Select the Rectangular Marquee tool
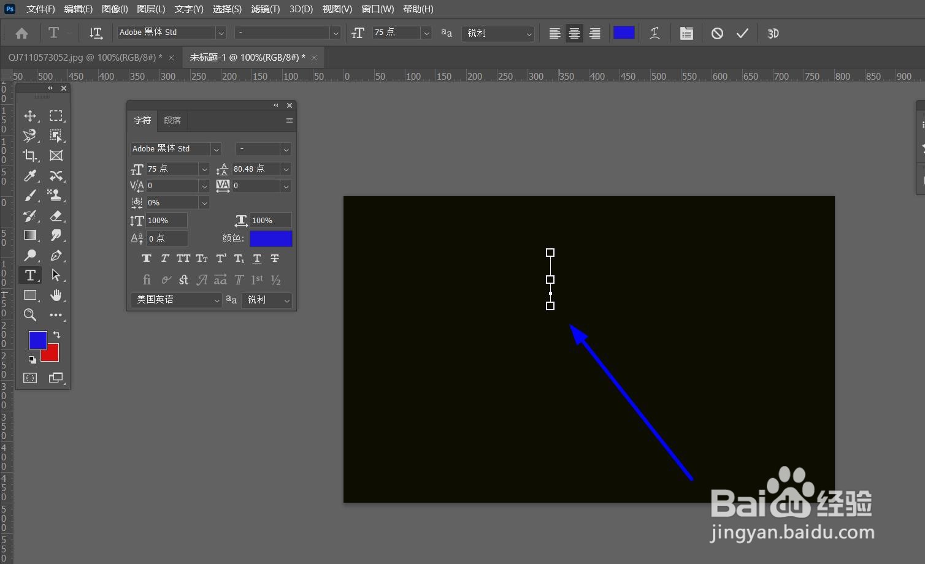 [56, 116]
